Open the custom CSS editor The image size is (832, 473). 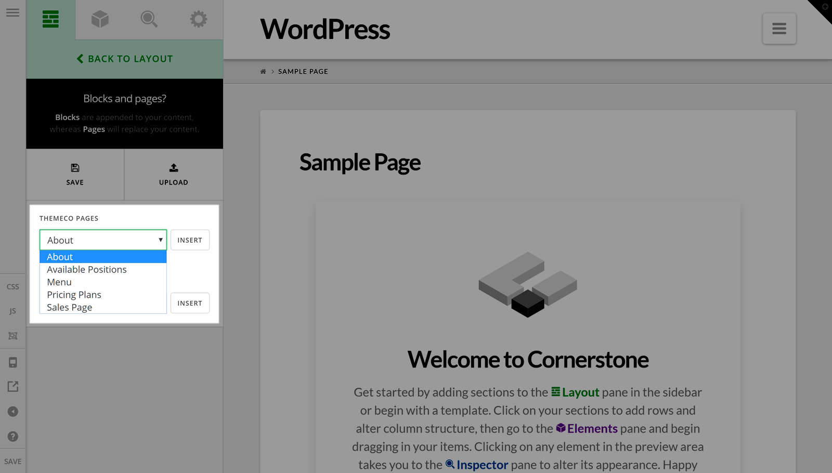[x=13, y=287]
